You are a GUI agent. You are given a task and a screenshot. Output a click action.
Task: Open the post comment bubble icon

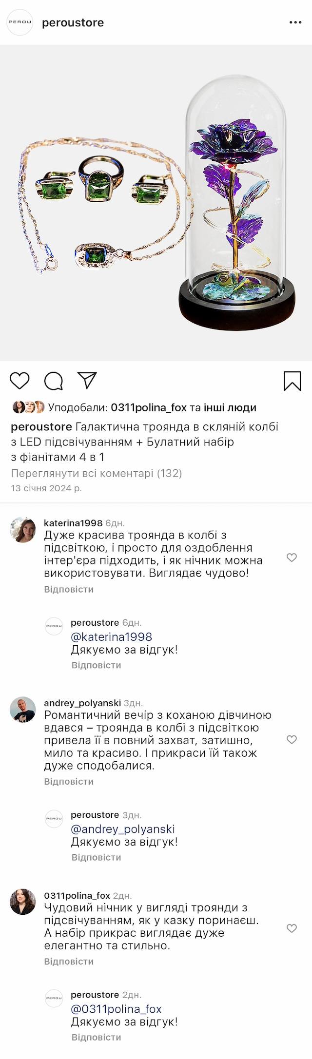click(x=54, y=381)
